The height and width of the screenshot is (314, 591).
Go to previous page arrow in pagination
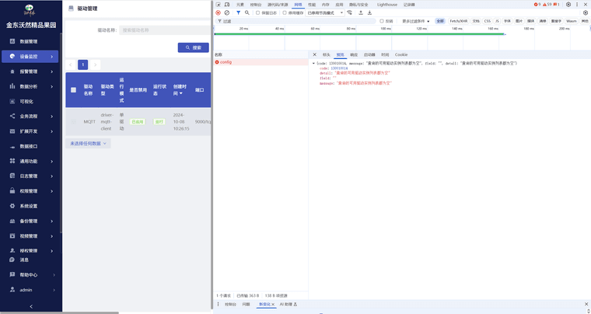[x=71, y=65]
